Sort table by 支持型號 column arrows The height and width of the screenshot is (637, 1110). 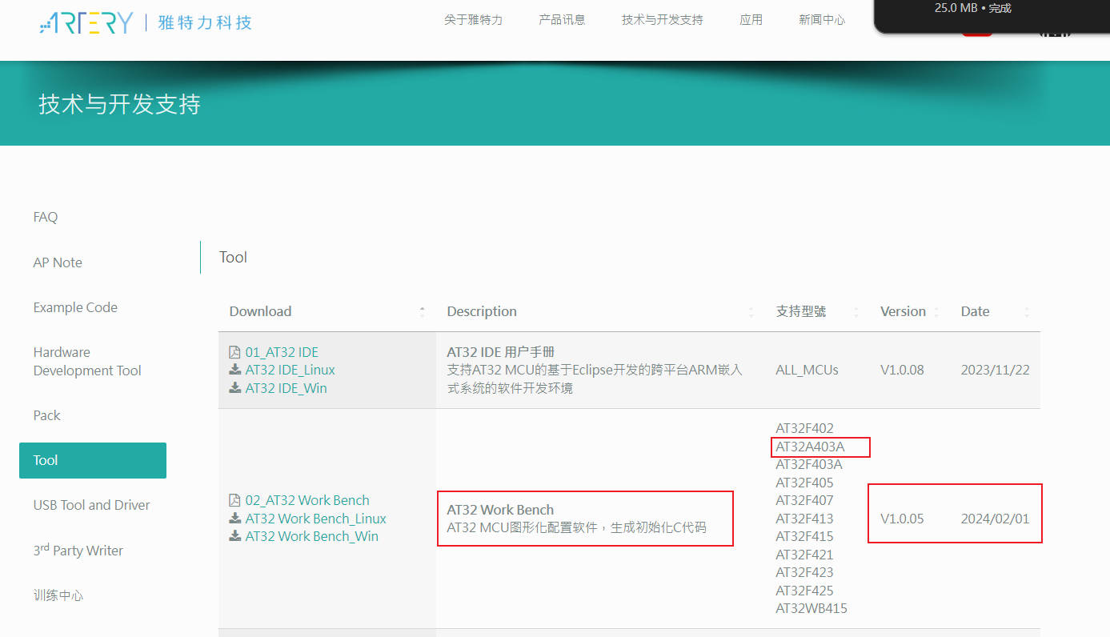(x=856, y=312)
